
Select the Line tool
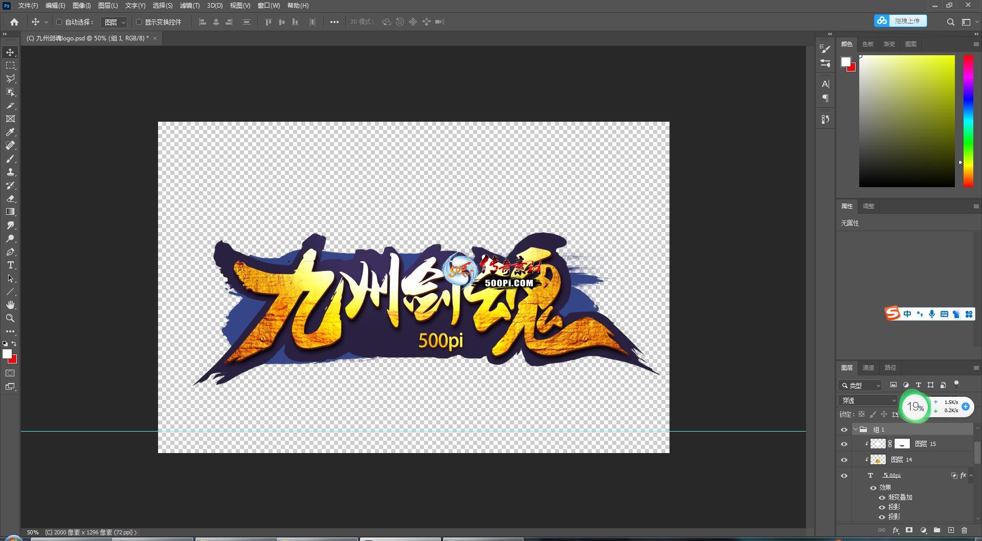click(x=10, y=291)
